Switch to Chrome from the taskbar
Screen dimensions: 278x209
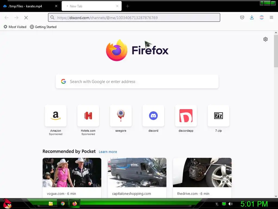[63, 204]
